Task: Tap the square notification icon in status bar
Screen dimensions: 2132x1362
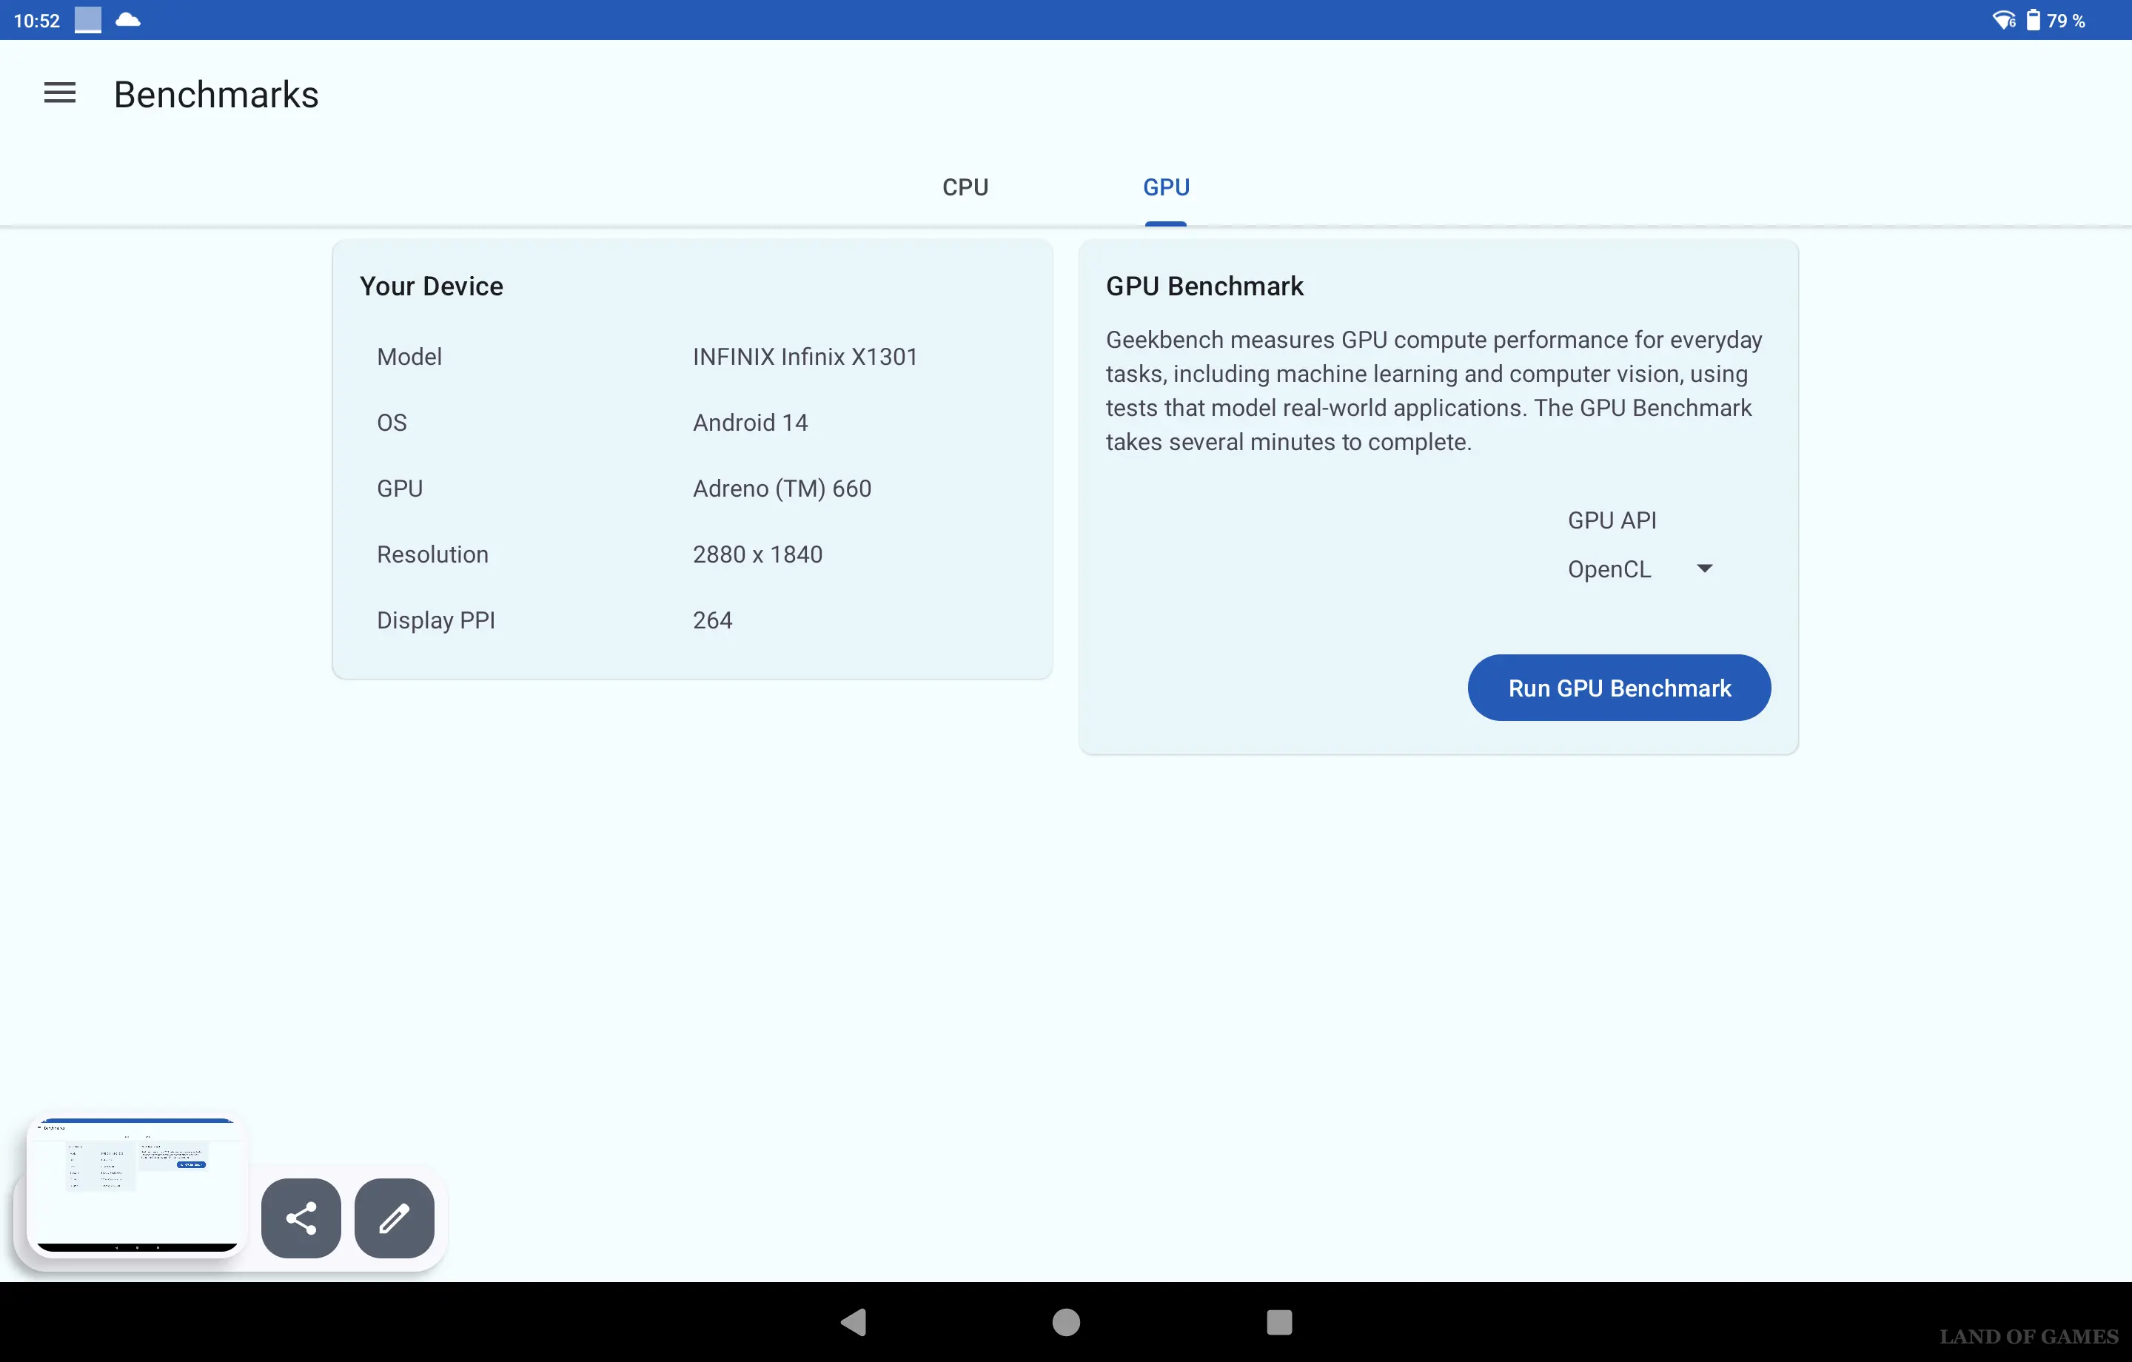Action: [x=87, y=19]
